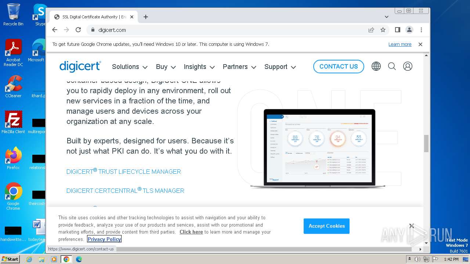Bookmark this tab with the star icon

pyautogui.click(x=383, y=30)
